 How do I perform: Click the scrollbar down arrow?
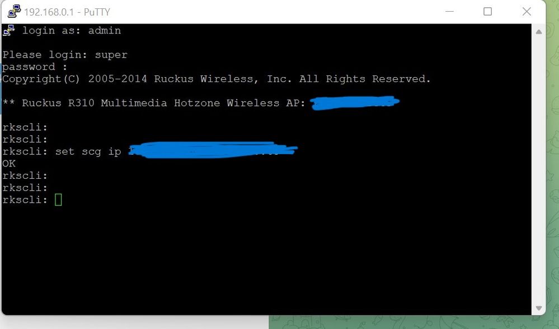(x=539, y=308)
